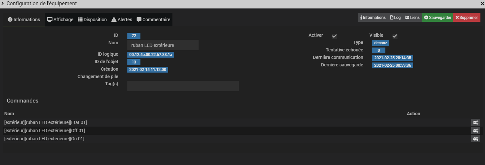485x165 pixels.
Task: Go to the Alertes tab
Action: (122, 20)
